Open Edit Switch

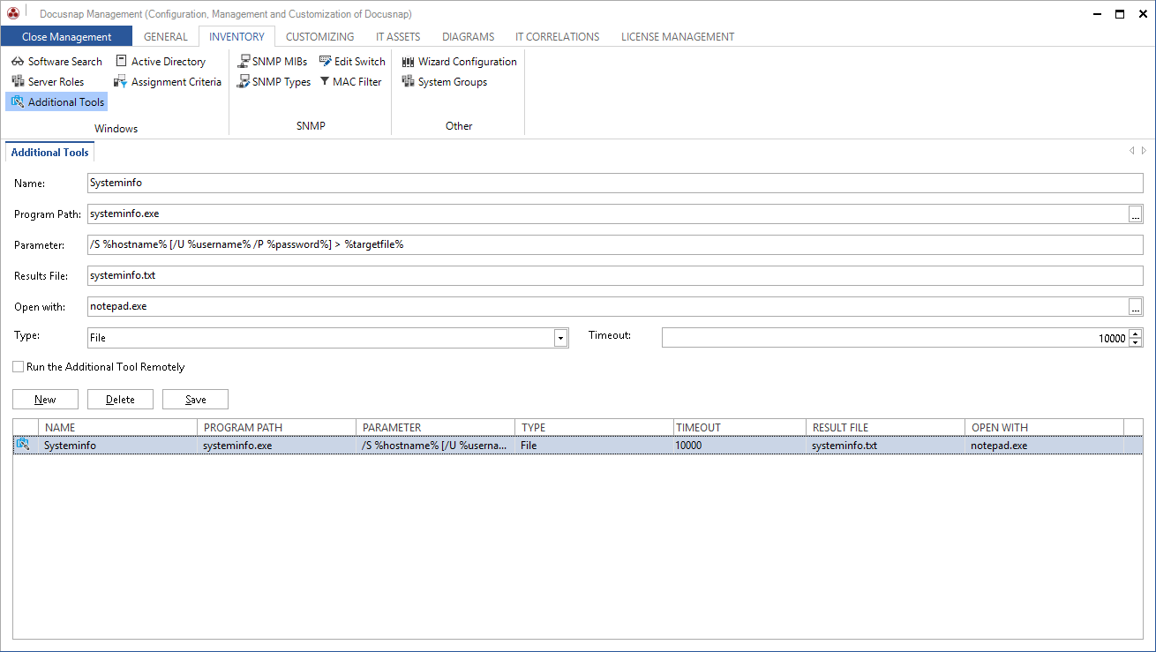tap(352, 62)
